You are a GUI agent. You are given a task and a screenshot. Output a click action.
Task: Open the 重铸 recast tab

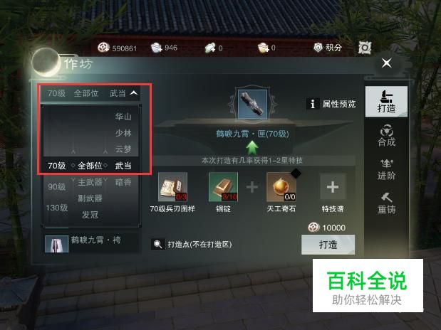[386, 203]
